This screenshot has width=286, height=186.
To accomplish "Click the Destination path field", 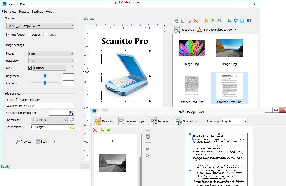I will coord(50,127).
